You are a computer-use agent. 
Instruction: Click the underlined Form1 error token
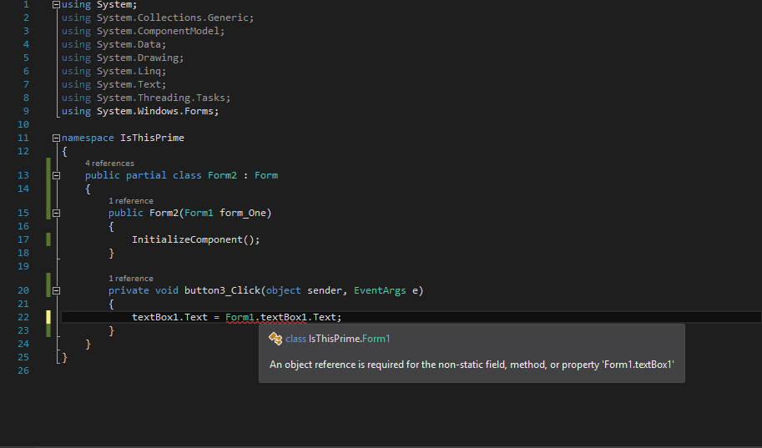240,317
